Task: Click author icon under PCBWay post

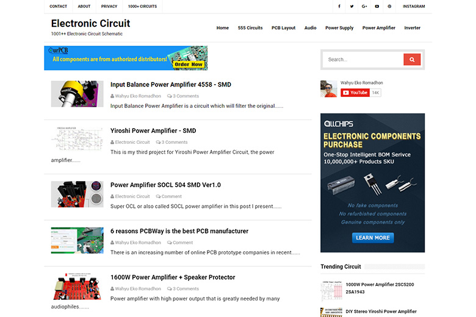Action: click(112, 243)
